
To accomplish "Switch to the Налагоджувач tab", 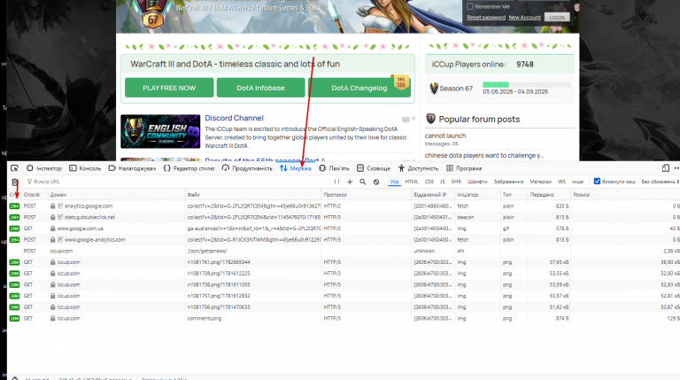I will 132,168.
